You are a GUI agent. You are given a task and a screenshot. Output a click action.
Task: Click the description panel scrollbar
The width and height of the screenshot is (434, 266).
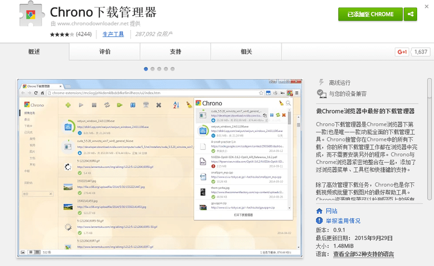point(429,139)
